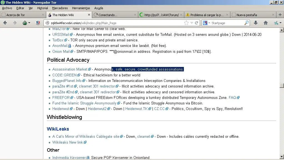
Task: Open the Historial menu
Action: pos(42,8)
